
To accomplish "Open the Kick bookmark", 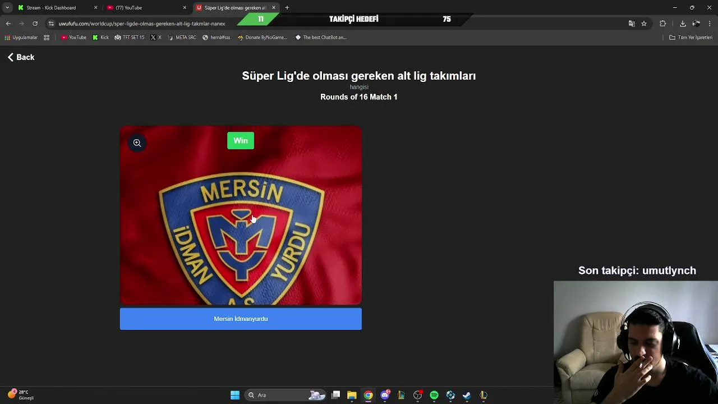I will [x=101, y=38].
